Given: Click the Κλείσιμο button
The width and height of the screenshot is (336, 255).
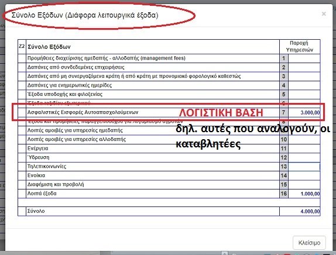Looking at the screenshot, I should [309, 243].
